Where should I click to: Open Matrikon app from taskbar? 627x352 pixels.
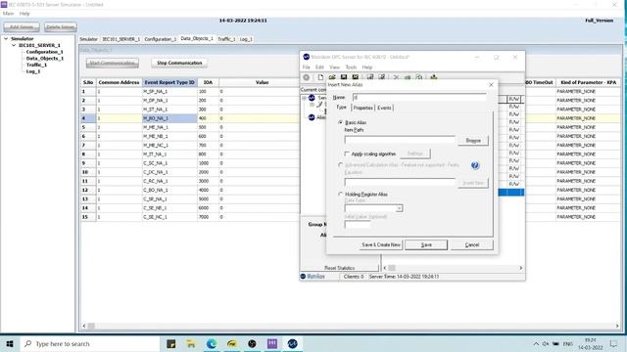(x=292, y=343)
